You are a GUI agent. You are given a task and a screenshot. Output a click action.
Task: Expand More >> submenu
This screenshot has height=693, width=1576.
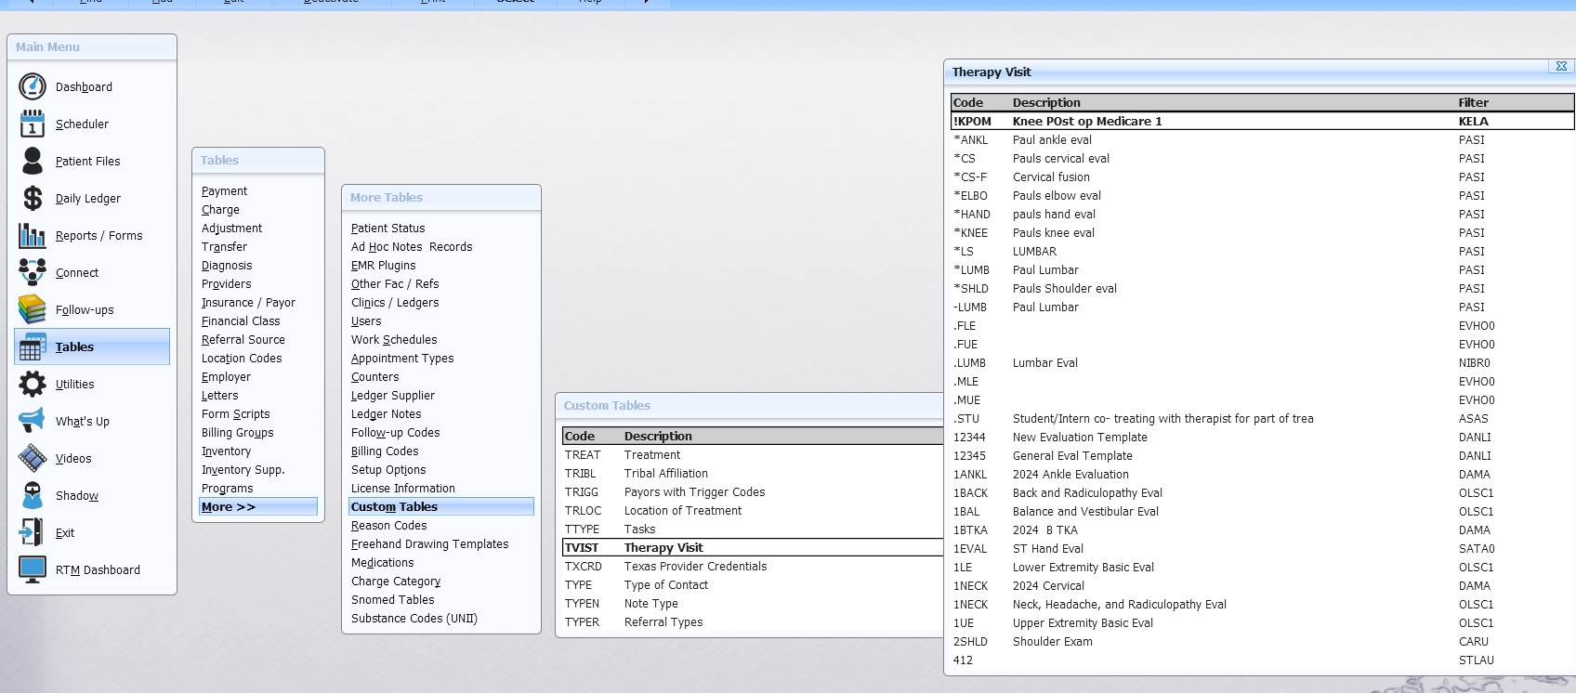258,506
